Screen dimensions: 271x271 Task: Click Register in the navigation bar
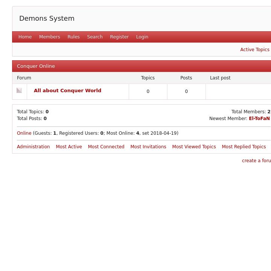coord(119,37)
